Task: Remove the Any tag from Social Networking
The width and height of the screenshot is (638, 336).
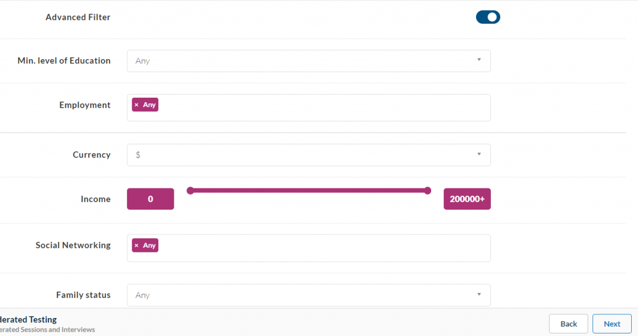Action: [136, 246]
